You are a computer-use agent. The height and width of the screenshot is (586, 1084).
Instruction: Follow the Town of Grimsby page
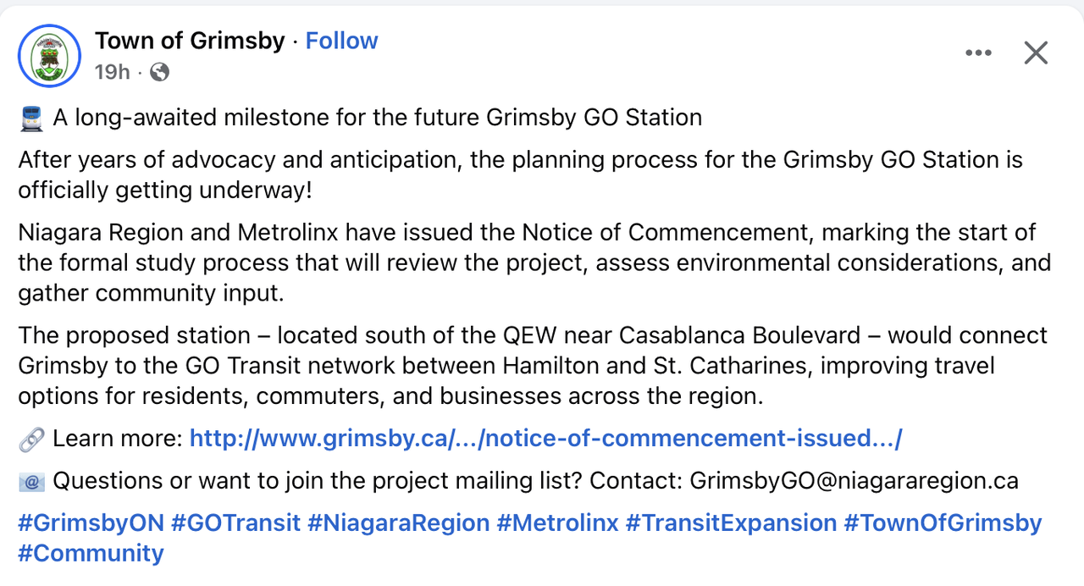coord(341,41)
